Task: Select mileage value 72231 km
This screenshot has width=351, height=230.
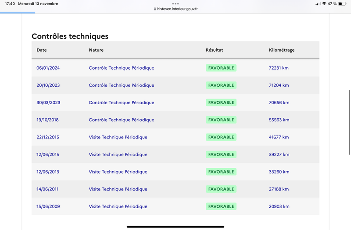Action: point(279,68)
